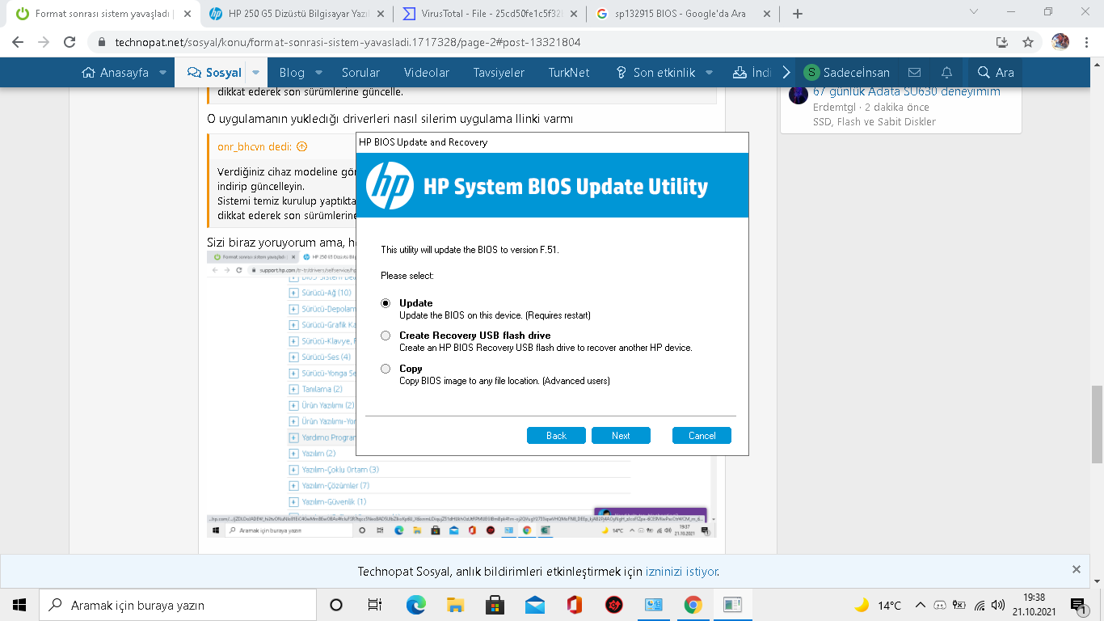The image size is (1104, 621).
Task: Open the Sosyal navigation item
Action: (x=214, y=72)
